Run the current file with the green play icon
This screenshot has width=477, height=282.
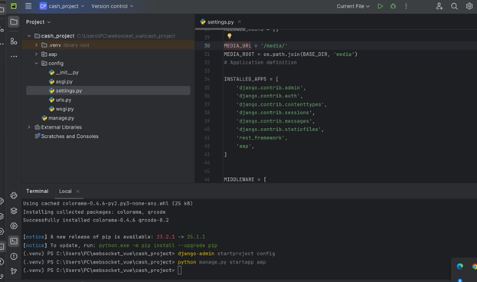380,6
